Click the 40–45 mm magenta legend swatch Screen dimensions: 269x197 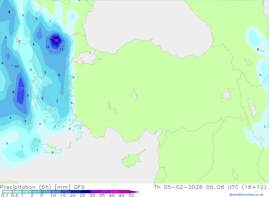click(115, 192)
